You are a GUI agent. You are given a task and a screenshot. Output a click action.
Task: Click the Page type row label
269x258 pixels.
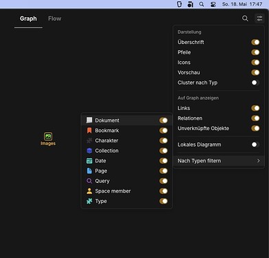tap(101, 171)
